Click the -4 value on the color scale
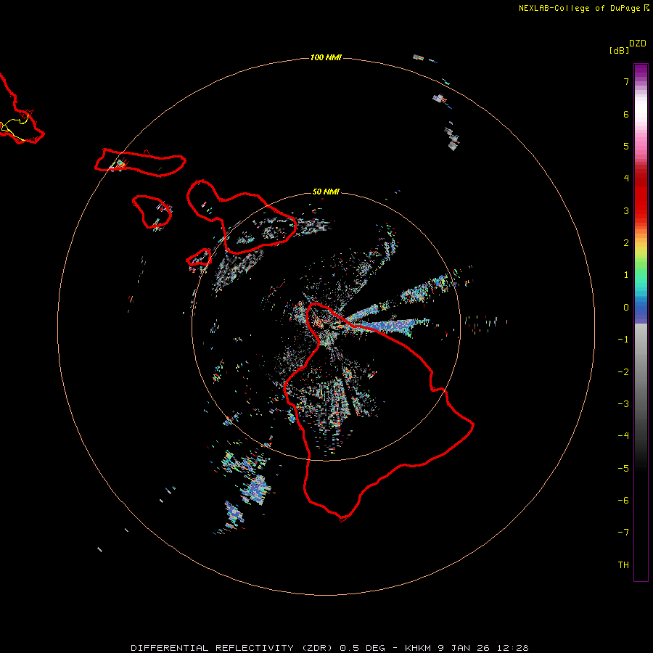The height and width of the screenshot is (653, 653). (623, 435)
